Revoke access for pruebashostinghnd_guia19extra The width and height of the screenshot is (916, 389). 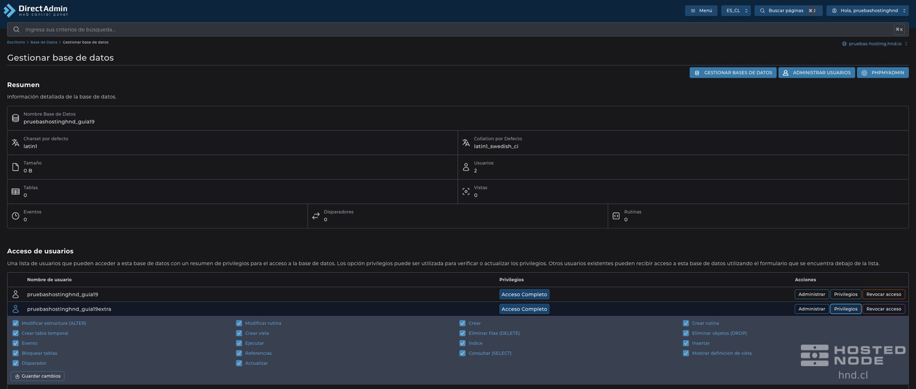[x=884, y=309]
